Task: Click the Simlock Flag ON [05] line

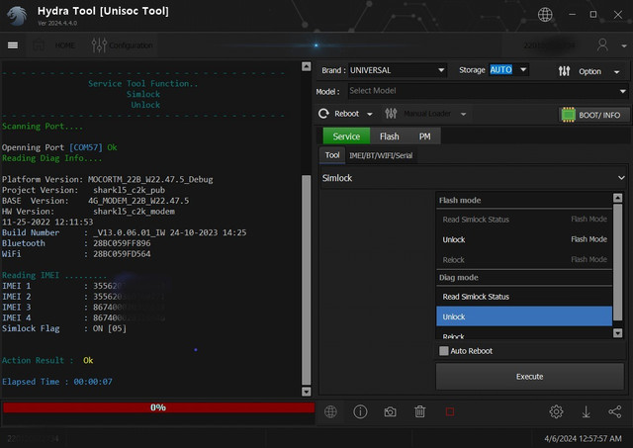Action: pos(64,328)
